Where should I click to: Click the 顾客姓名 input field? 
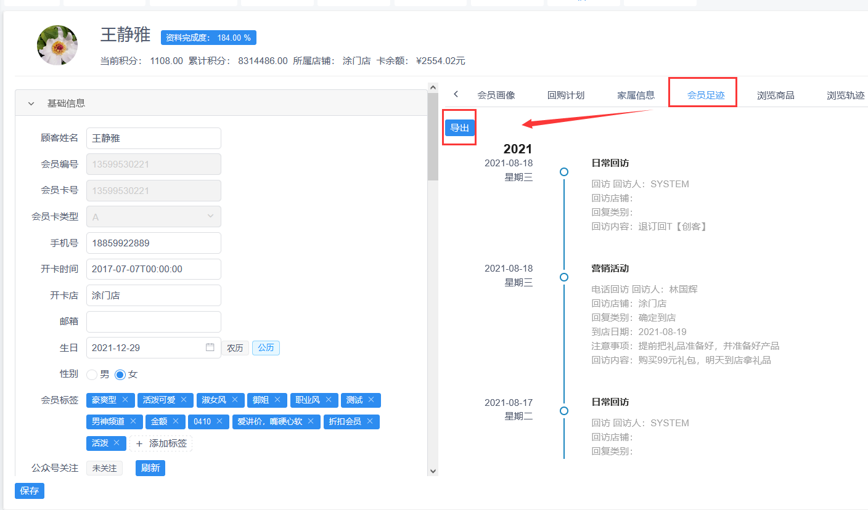pyautogui.click(x=154, y=138)
